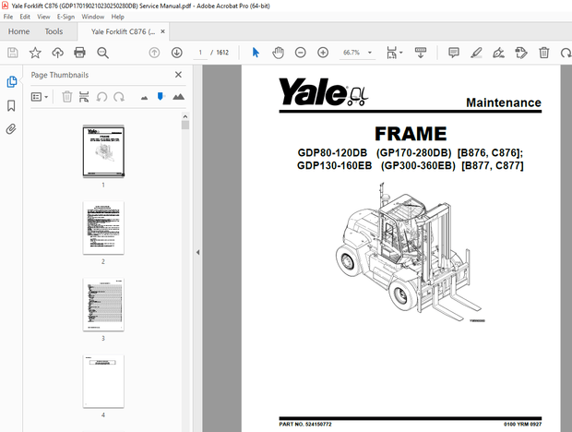This screenshot has width=572, height=432.
Task: Close the Yale Forklift document tab
Action: pyautogui.click(x=162, y=31)
